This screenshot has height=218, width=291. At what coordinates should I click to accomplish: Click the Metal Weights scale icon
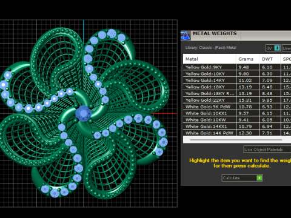[x=186, y=36]
